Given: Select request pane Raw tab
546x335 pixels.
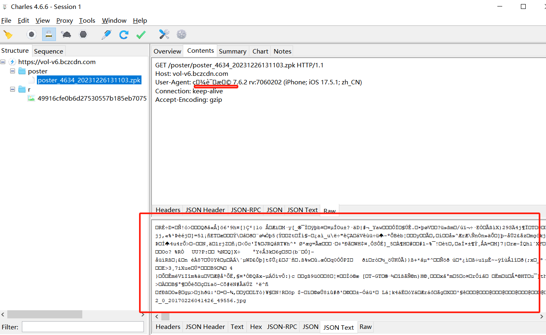Looking at the screenshot, I should 330,210.
